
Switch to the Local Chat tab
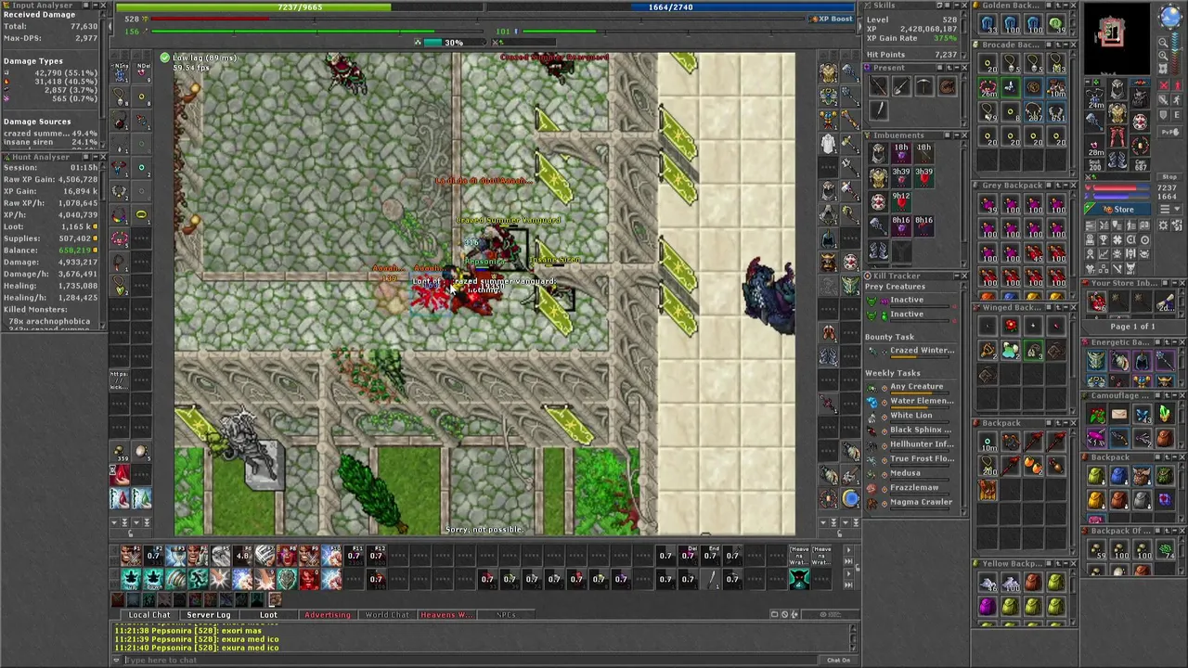point(149,614)
